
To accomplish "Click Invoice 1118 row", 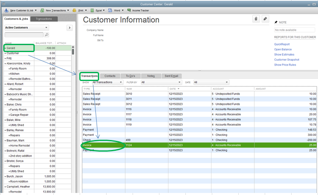I will click(199, 119).
